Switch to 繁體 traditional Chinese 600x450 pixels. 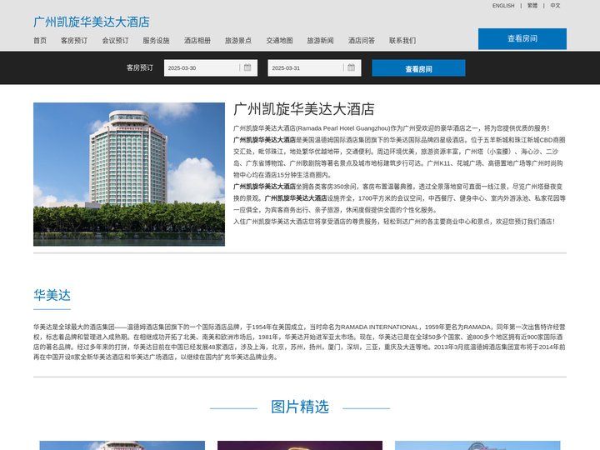[532, 6]
